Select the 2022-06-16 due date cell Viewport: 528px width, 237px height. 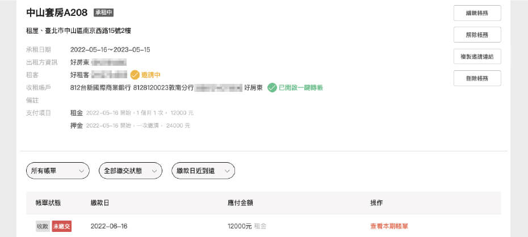(x=109, y=226)
